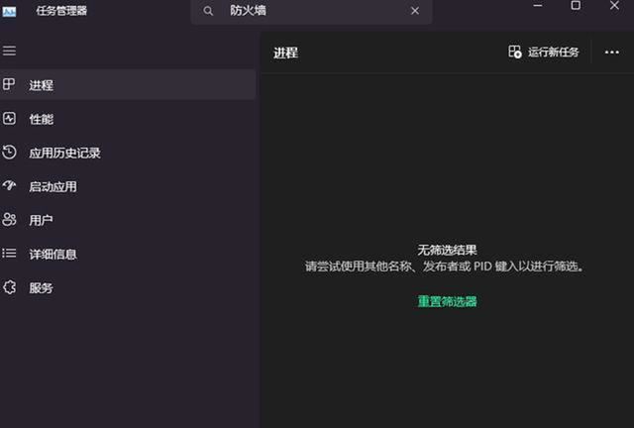634x428 pixels.
Task: Click the 应用历史记录 clock icon
Action: point(9,153)
